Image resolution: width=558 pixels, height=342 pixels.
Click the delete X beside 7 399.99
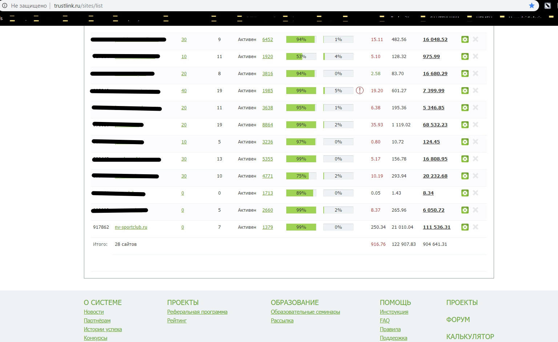pyautogui.click(x=476, y=90)
